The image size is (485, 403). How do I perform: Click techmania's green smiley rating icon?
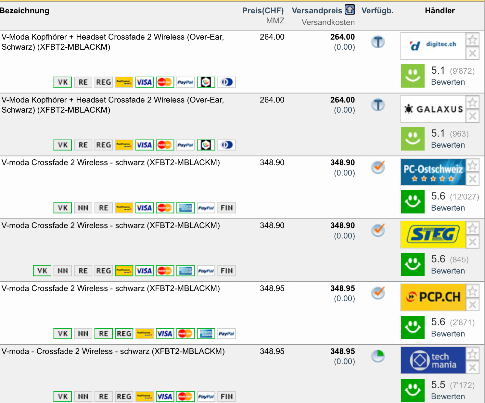click(x=413, y=390)
